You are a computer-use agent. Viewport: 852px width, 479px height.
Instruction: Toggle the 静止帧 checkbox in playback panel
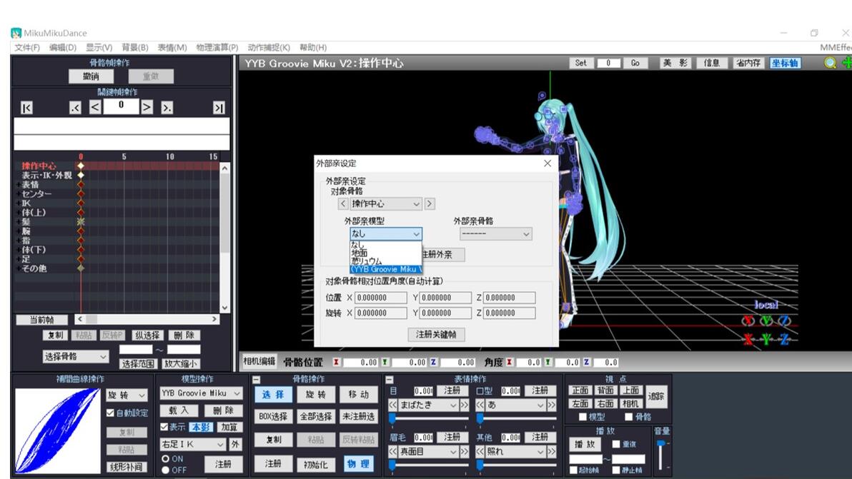616,470
